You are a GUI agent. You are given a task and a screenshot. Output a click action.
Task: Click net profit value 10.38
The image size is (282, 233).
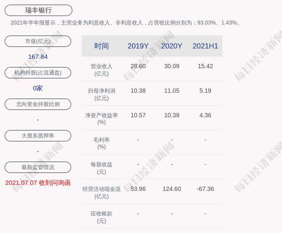(138, 91)
